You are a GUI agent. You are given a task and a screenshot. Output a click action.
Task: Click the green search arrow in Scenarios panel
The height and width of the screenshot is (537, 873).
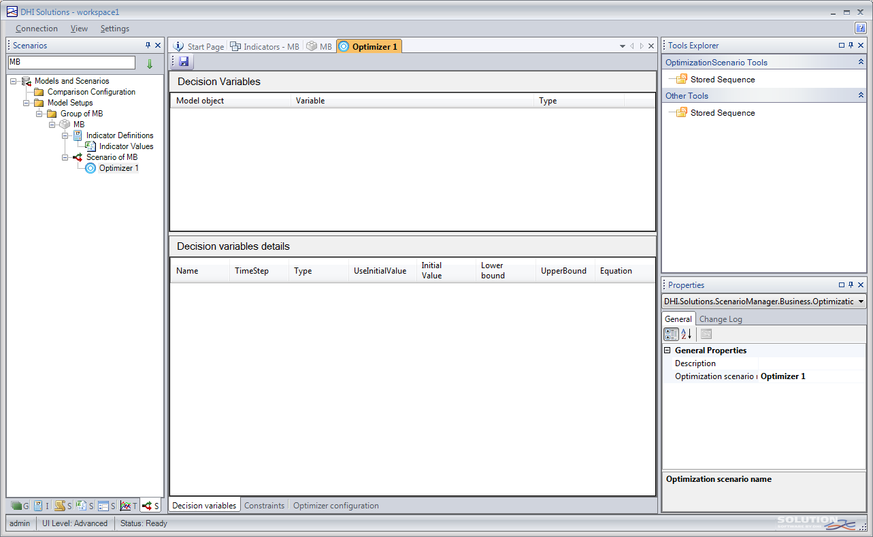pos(150,63)
